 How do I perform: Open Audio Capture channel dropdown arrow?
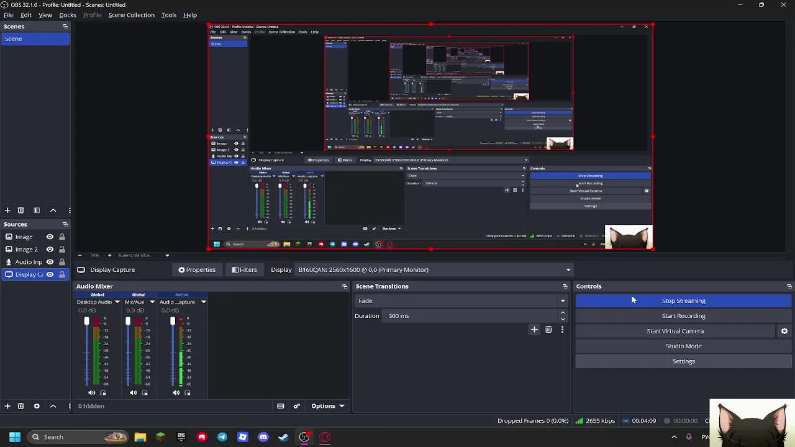(203, 302)
